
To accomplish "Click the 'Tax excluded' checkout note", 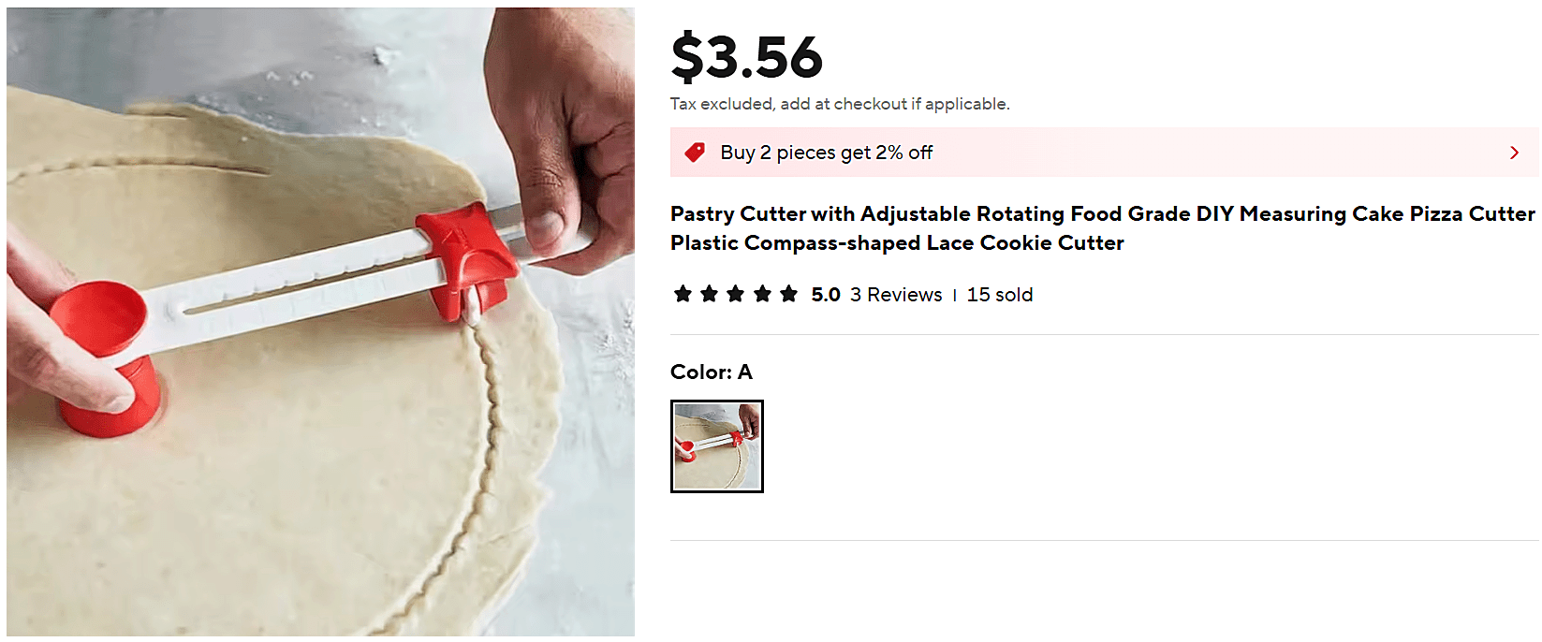I will (839, 104).
